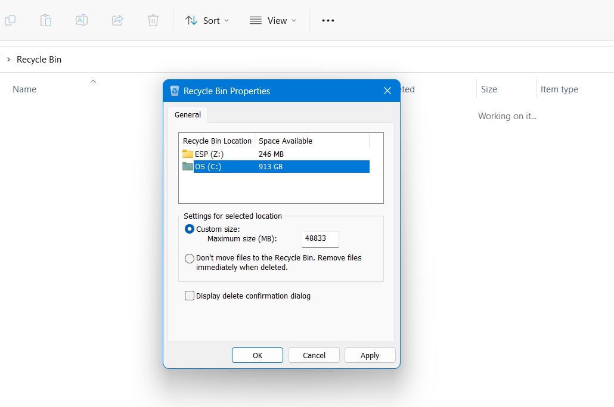Choose remove files immediately when deleted
This screenshot has width=614, height=407.
[189, 259]
